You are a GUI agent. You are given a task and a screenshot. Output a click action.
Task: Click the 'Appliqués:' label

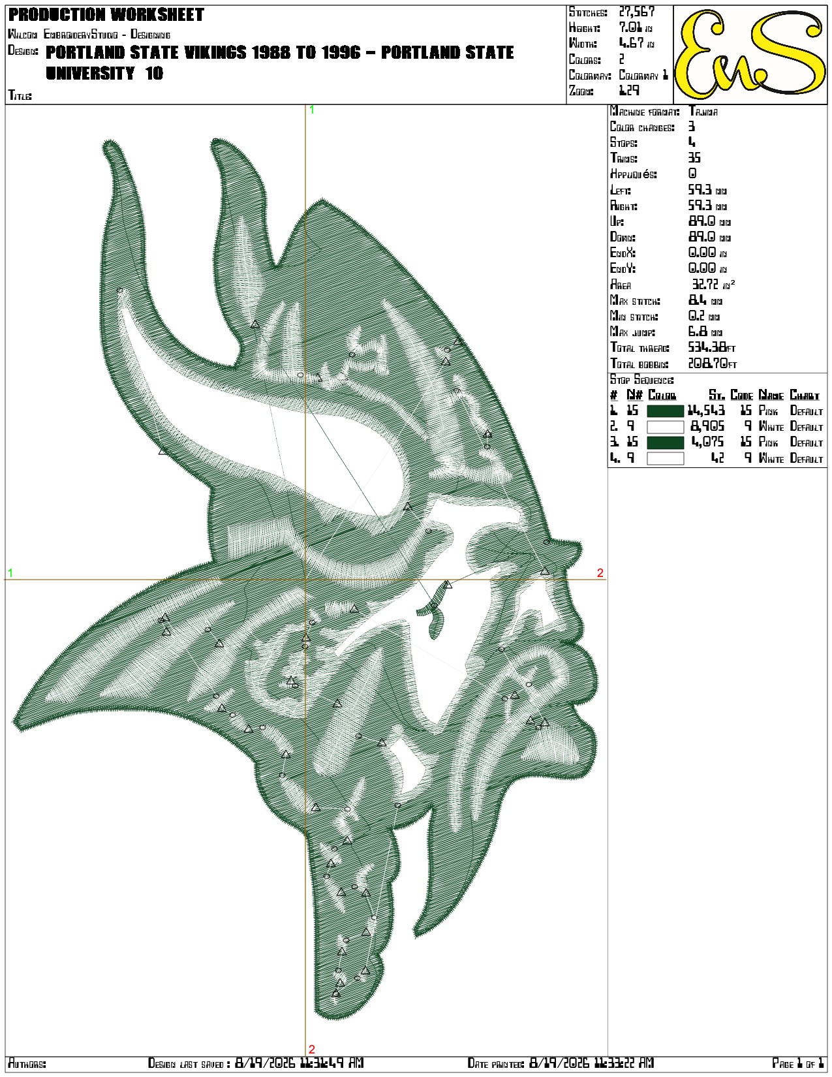click(634, 174)
